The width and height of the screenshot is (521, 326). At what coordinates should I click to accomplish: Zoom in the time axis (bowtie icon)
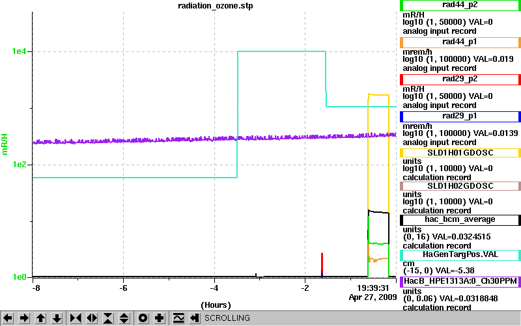[76, 318]
